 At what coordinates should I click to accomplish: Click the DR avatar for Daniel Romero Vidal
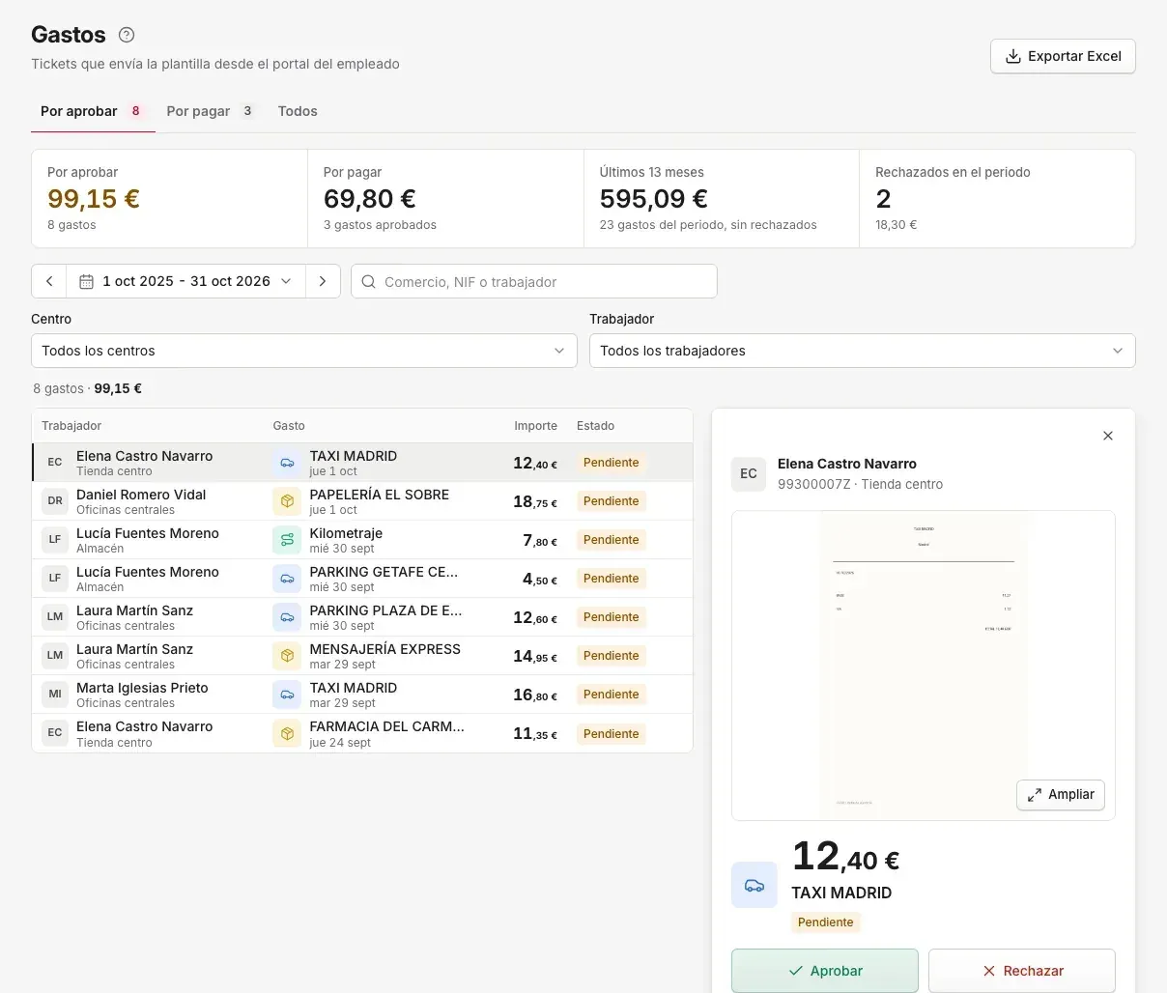pyautogui.click(x=55, y=501)
